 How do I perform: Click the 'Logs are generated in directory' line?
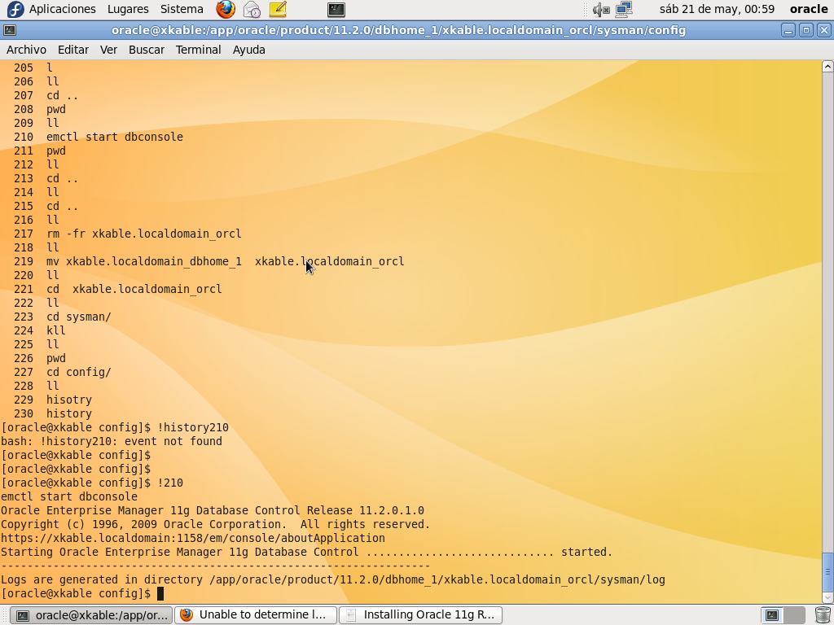point(333,579)
